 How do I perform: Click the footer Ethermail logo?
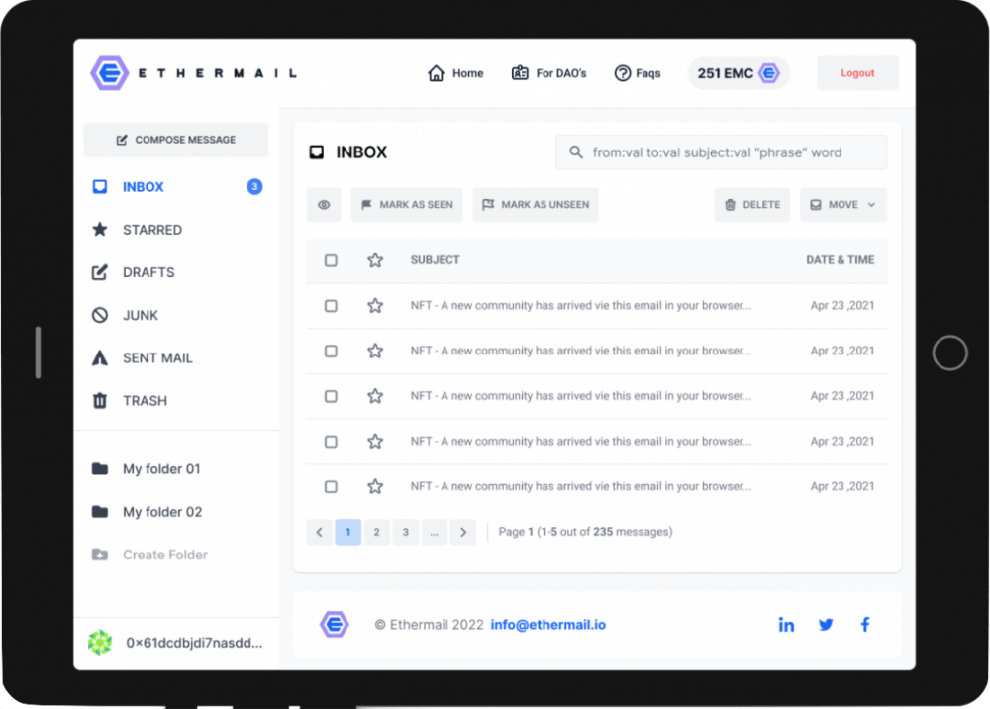point(334,625)
